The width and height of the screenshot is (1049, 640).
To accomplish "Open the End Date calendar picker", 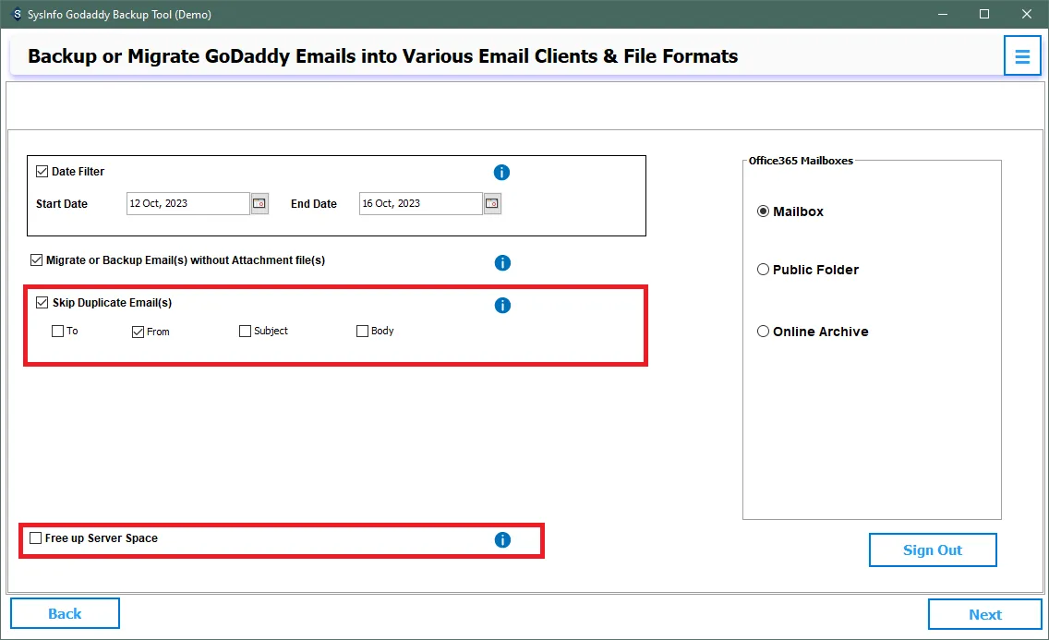I will (x=492, y=203).
